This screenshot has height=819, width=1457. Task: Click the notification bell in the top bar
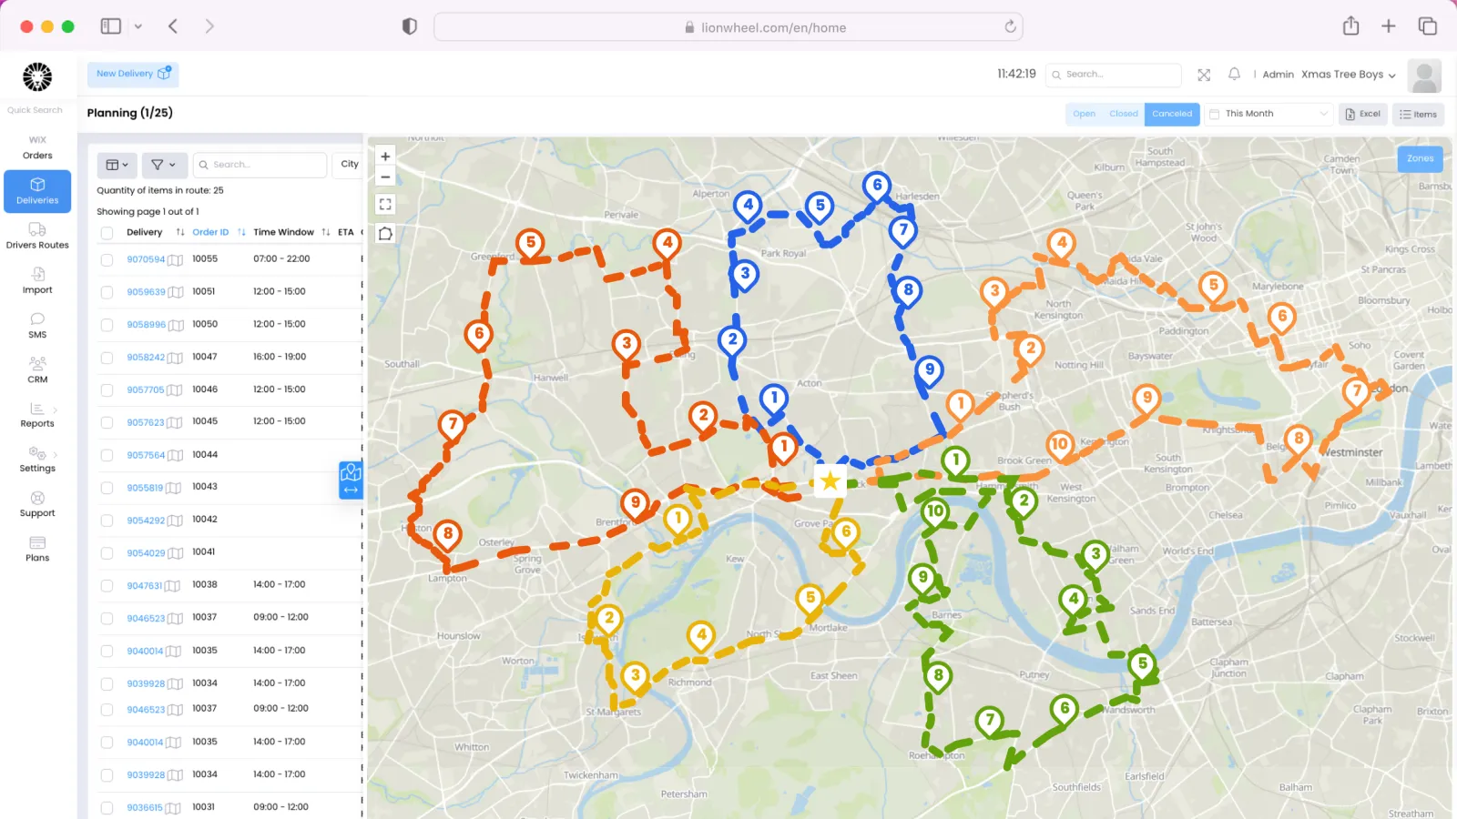pyautogui.click(x=1235, y=74)
